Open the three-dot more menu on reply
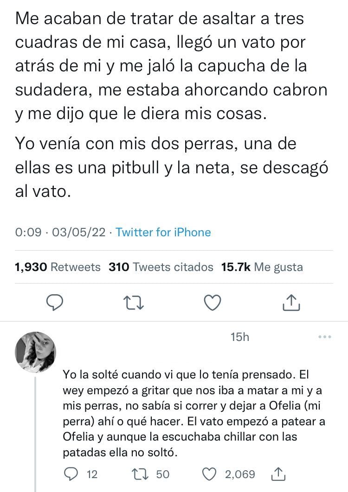This screenshot has width=348, height=492. click(x=325, y=337)
